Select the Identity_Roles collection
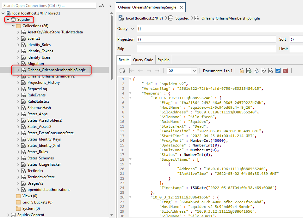 coord(39,45)
